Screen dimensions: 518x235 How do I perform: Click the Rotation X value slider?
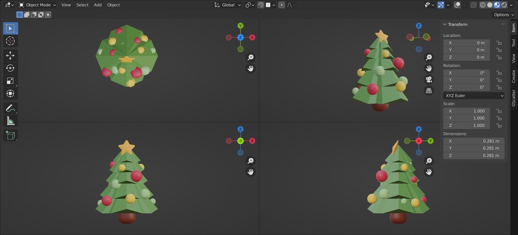click(x=466, y=73)
